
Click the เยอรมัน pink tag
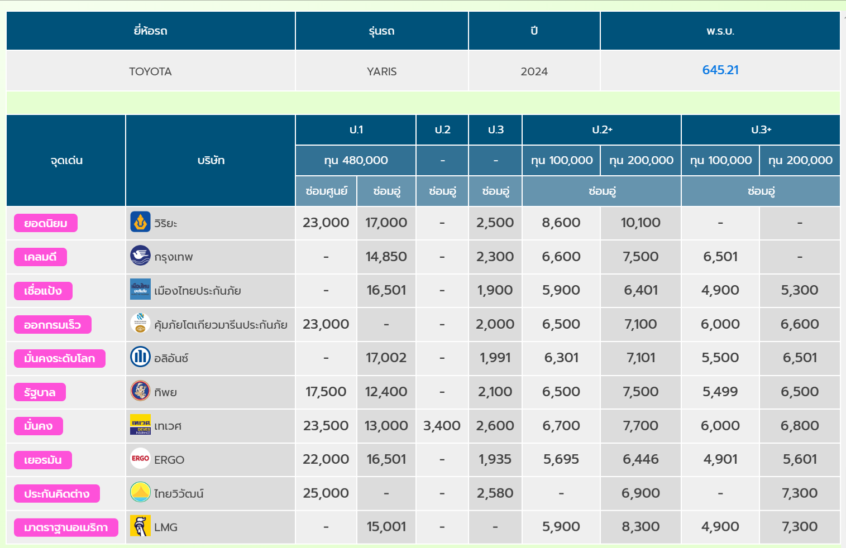click(x=43, y=460)
